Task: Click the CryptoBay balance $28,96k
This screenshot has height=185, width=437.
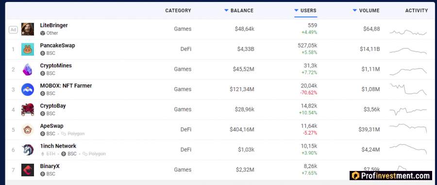Action: tap(244, 109)
